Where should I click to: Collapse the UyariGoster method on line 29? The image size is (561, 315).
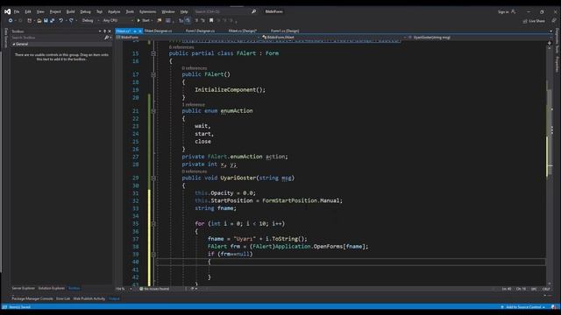click(x=153, y=178)
